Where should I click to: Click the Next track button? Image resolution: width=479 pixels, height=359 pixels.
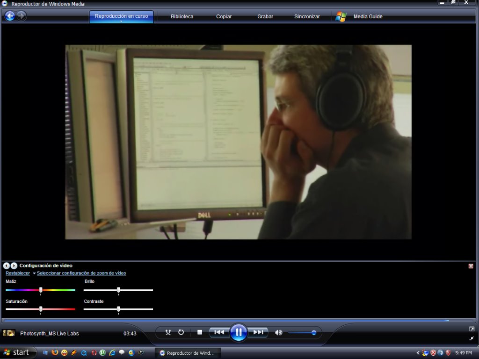point(258,332)
